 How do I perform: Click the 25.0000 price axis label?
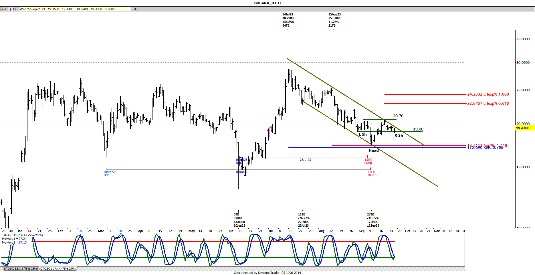(523, 90)
